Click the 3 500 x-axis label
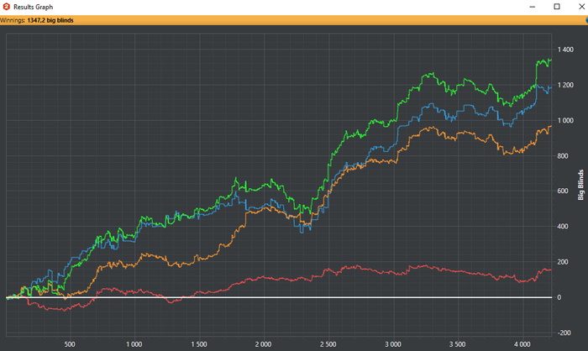Image resolution: width=588 pixels, height=351 pixels. 458,344
